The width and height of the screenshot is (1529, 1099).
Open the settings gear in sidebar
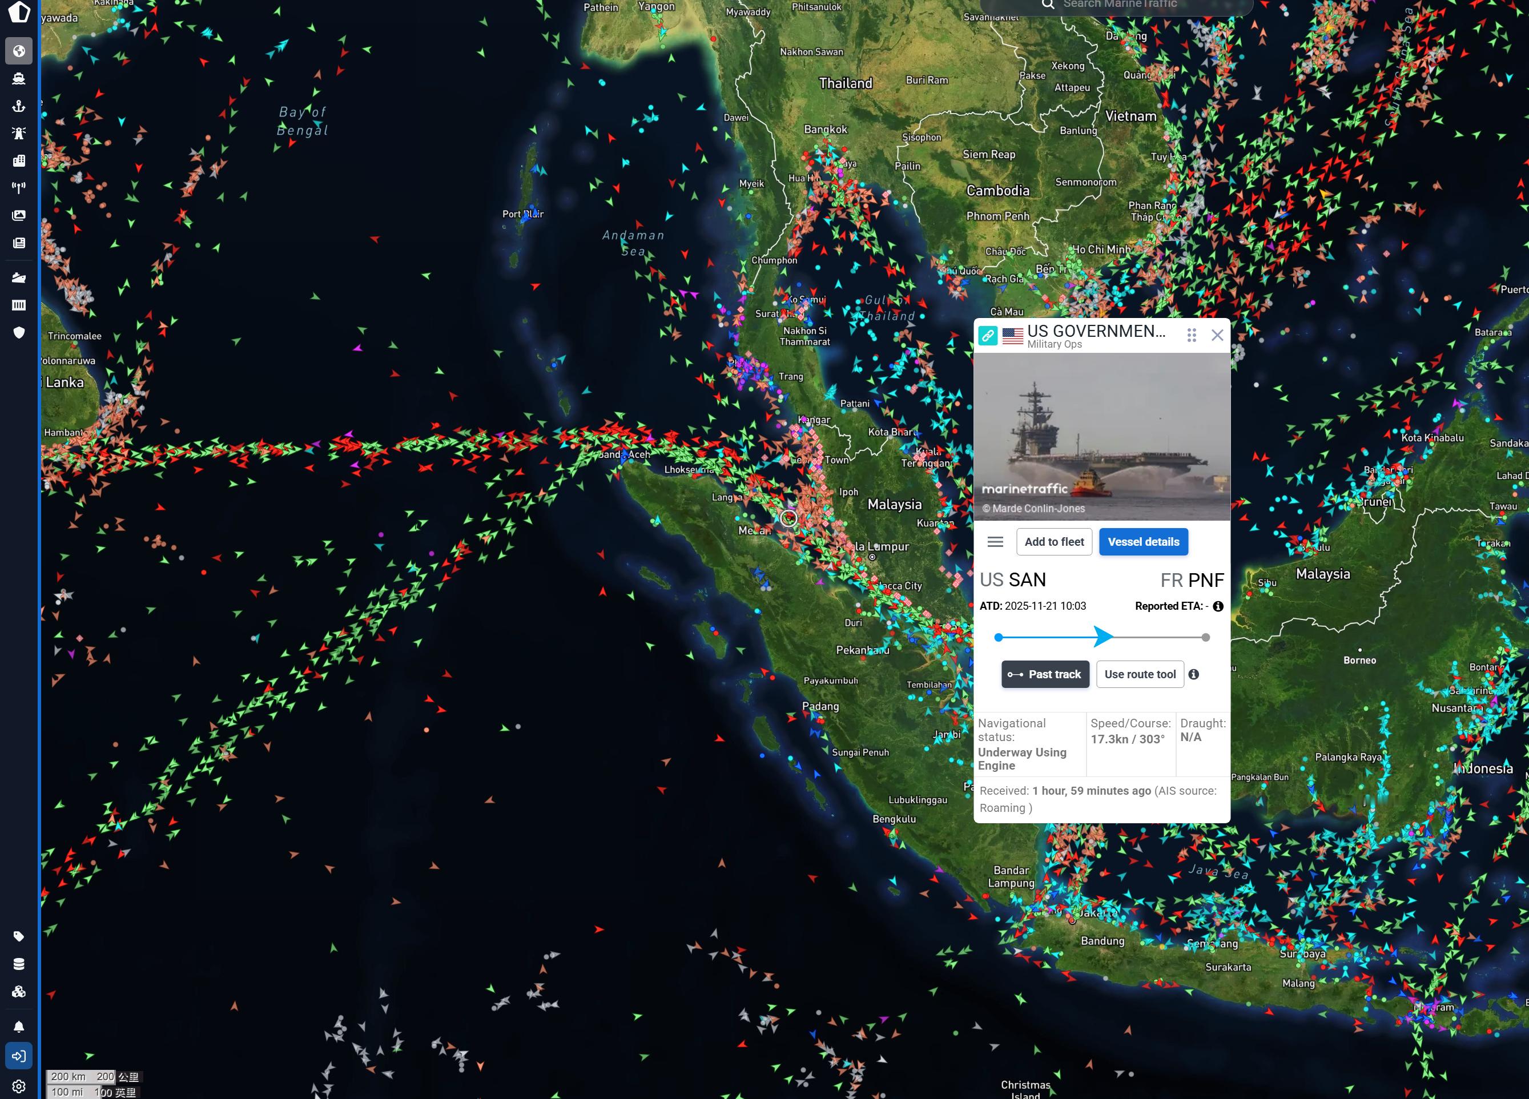(19, 1086)
